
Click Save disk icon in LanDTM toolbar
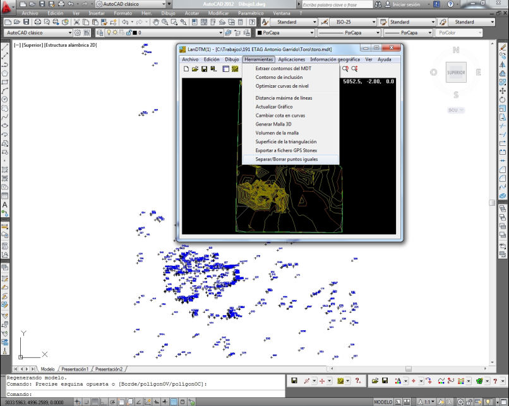pyautogui.click(x=204, y=69)
